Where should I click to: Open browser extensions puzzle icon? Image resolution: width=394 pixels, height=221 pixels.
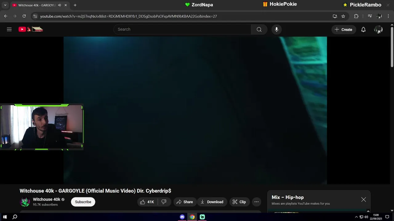(356, 16)
